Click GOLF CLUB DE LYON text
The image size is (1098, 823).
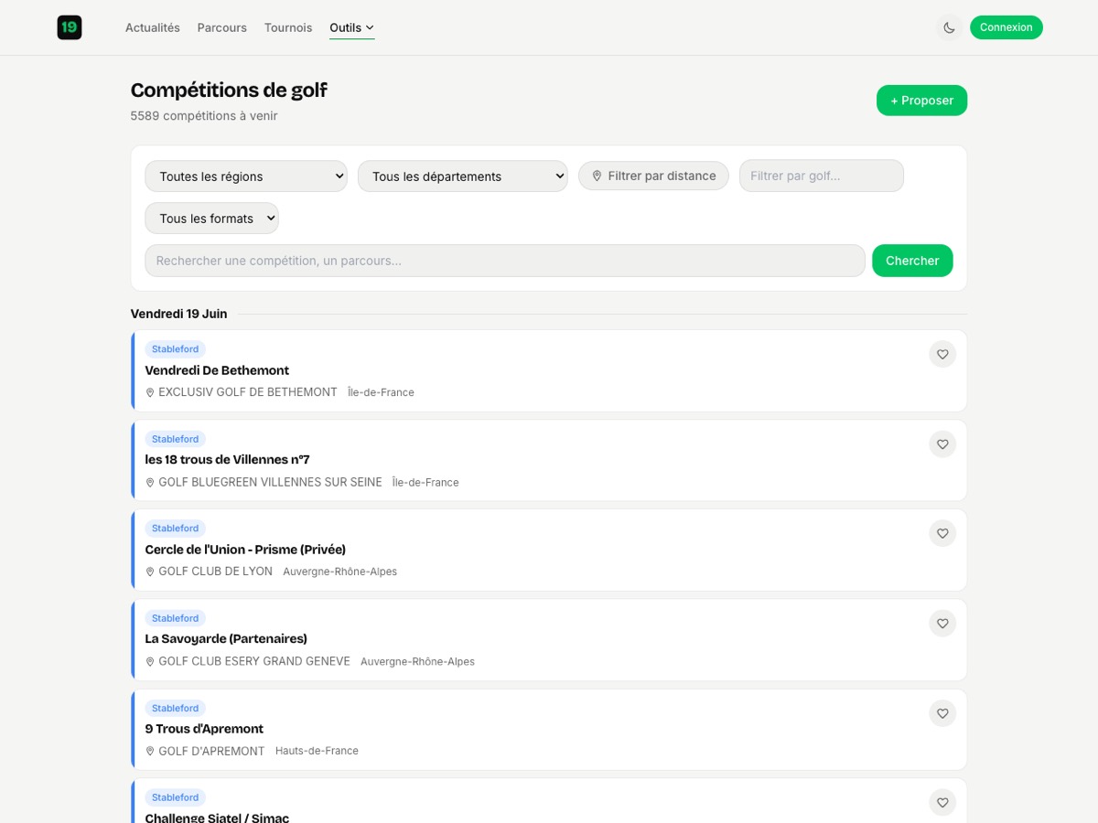point(215,572)
